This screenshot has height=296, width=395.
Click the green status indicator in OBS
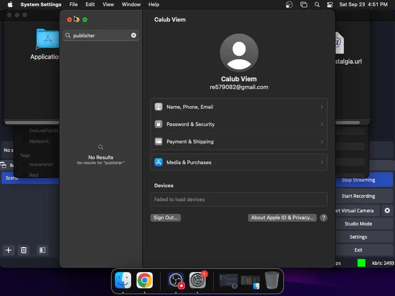pos(361,263)
